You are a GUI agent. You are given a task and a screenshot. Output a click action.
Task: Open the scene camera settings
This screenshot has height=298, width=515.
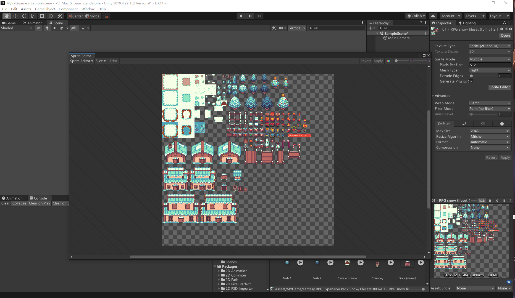[x=281, y=28]
